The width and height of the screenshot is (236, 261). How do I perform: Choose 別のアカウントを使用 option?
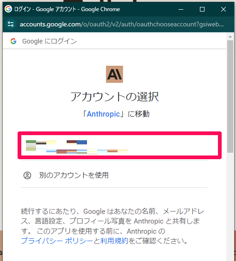pos(114,175)
